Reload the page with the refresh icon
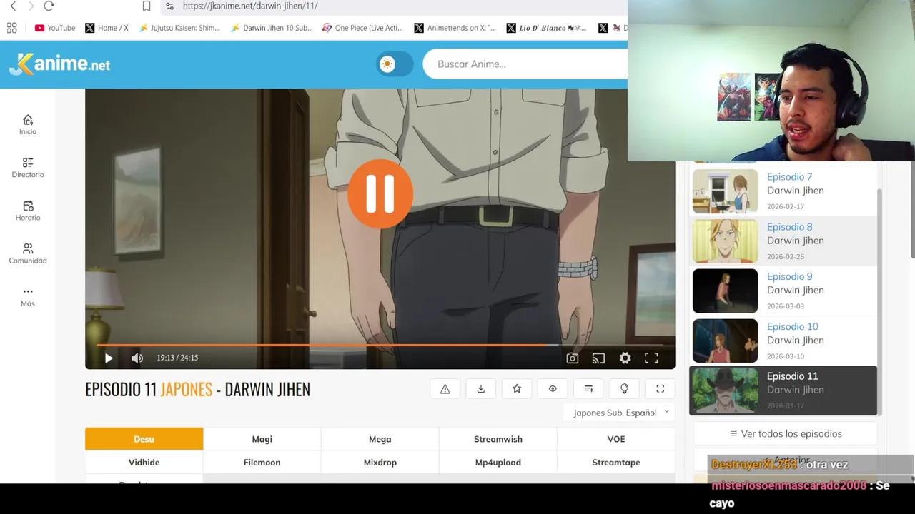This screenshot has width=915, height=514. tap(49, 6)
